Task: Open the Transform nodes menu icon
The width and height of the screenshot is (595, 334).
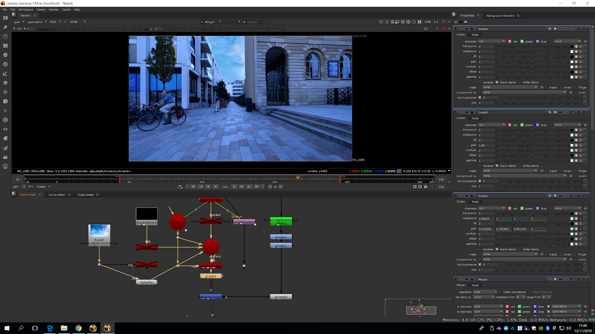Action: pos(5,92)
